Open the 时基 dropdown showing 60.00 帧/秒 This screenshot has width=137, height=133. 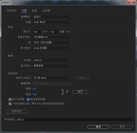[52, 22]
